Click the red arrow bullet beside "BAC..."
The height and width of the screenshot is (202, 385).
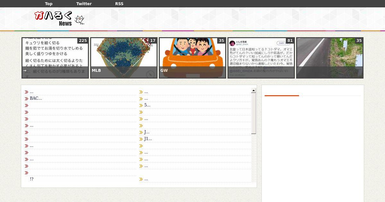(x=27, y=99)
